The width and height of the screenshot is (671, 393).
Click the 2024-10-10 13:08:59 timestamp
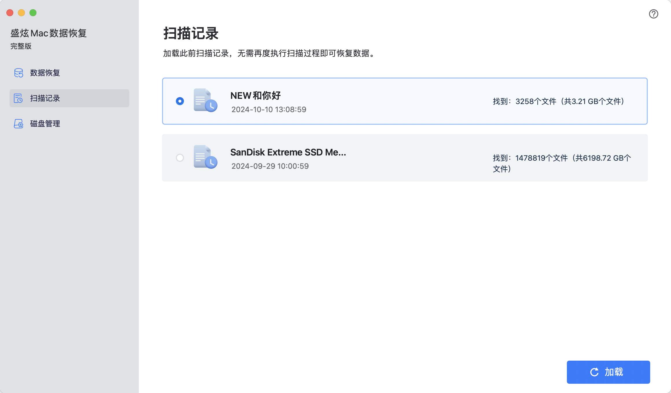[x=269, y=110]
